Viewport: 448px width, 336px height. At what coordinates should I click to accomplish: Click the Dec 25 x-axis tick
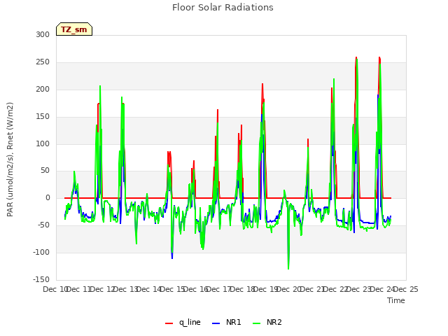point(406,289)
